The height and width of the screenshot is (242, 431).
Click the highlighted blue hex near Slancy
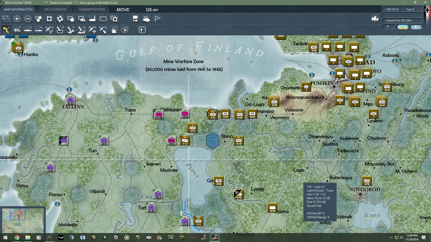tap(213, 140)
